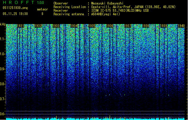Click the date stamp 05.11.25 19:30

(15, 14)
